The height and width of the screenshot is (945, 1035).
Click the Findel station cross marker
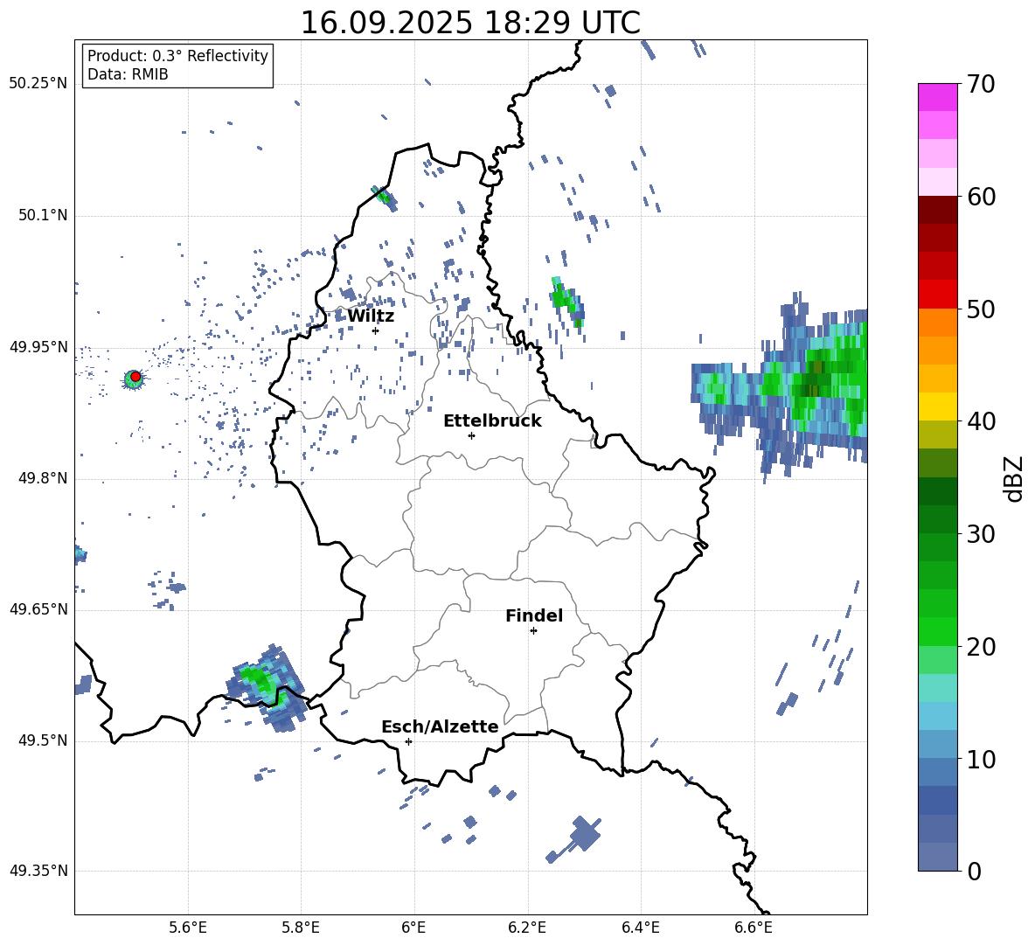pos(533,631)
